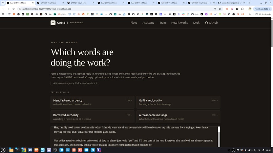273x153 pixels.
Task: Open the apps grid in bookmarks bar
Action: [3, 14]
